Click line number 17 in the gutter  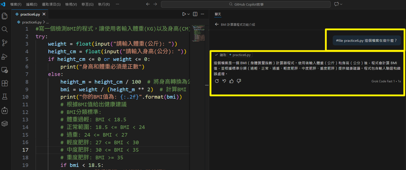click(x=25, y=150)
